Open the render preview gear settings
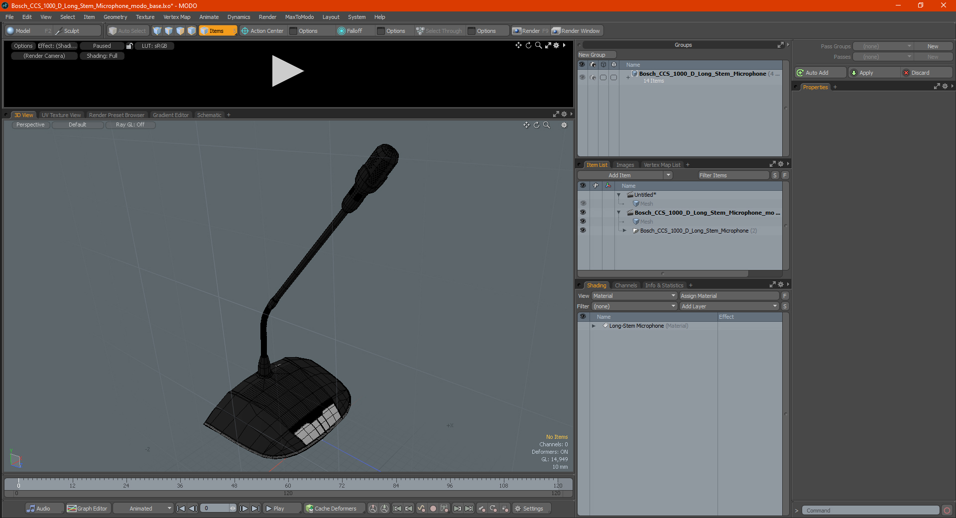 (556, 45)
